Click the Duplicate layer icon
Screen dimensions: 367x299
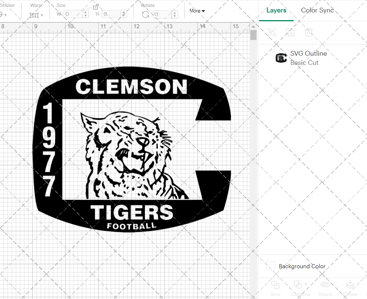point(290,32)
